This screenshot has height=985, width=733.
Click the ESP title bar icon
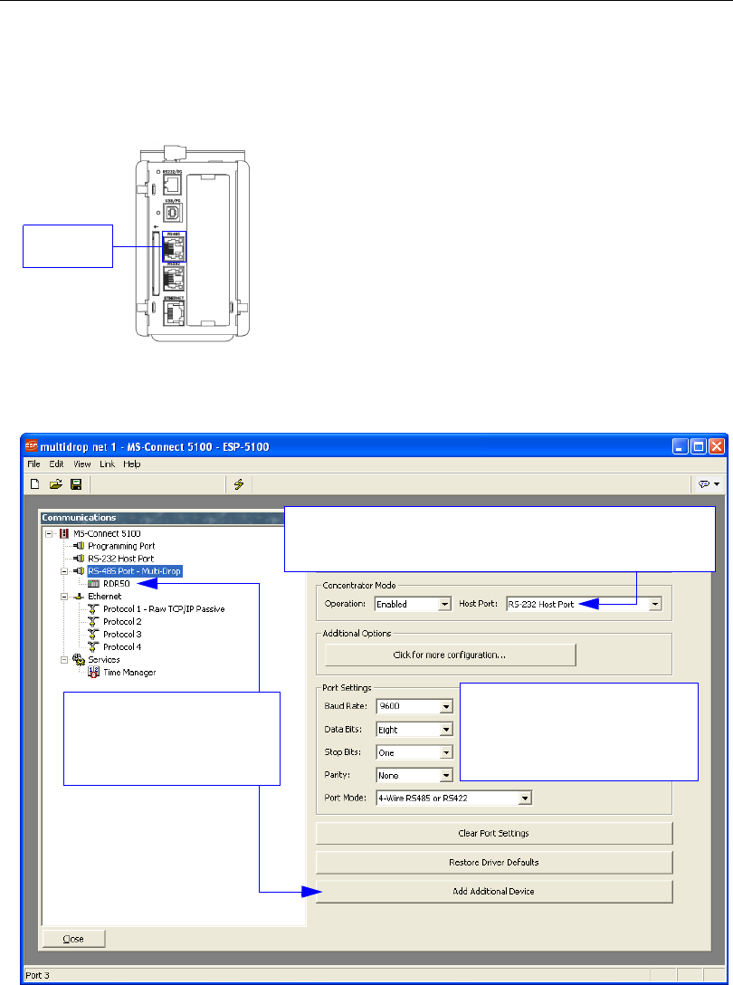32,446
